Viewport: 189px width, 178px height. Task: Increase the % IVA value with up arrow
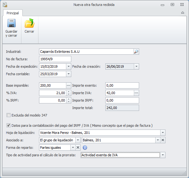[x=68, y=92]
